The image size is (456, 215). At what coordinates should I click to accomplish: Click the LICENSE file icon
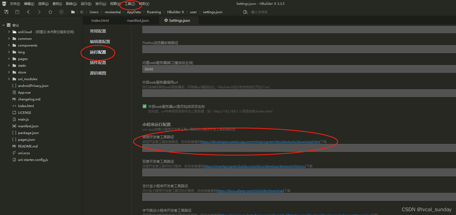coord(14,112)
